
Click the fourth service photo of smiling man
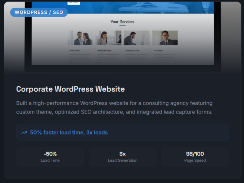(x=165, y=38)
